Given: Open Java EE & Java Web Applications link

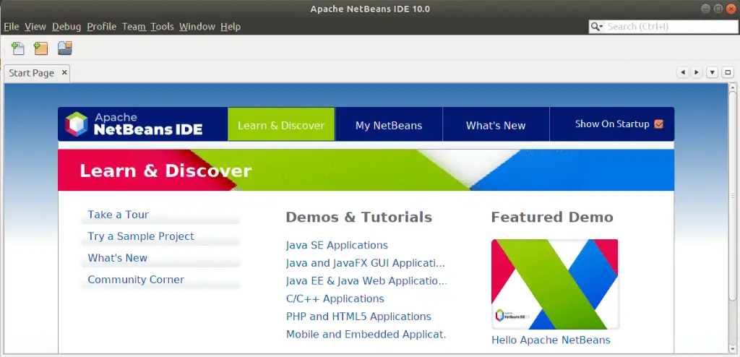Looking at the screenshot, I should [366, 281].
